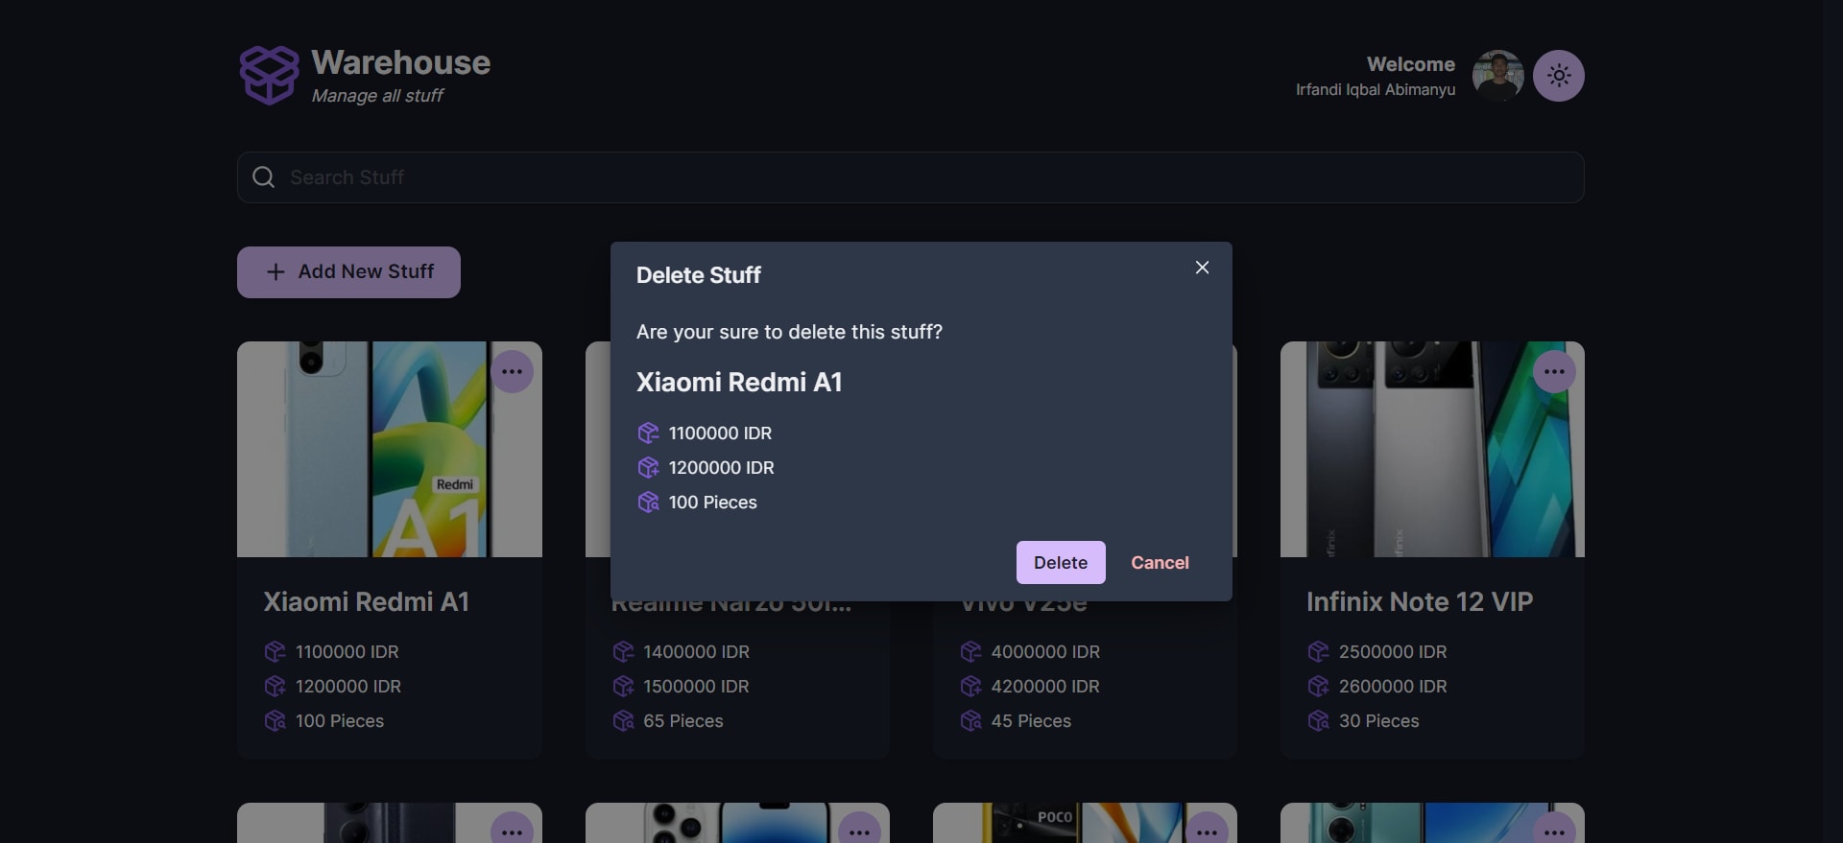The width and height of the screenshot is (1843, 843).
Task: Click the icon next to 4000000 IDR
Action: pos(970,652)
